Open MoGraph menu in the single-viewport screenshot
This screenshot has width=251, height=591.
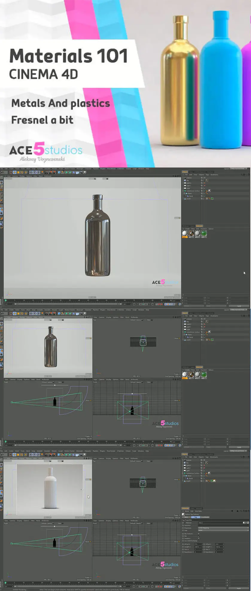click(80, 169)
